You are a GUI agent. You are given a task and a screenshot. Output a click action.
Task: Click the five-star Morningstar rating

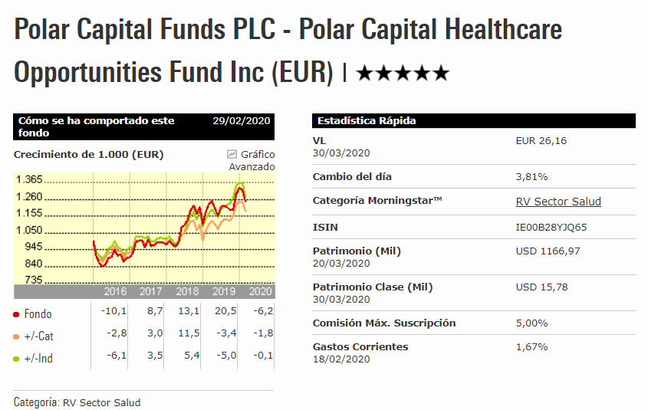(x=403, y=74)
